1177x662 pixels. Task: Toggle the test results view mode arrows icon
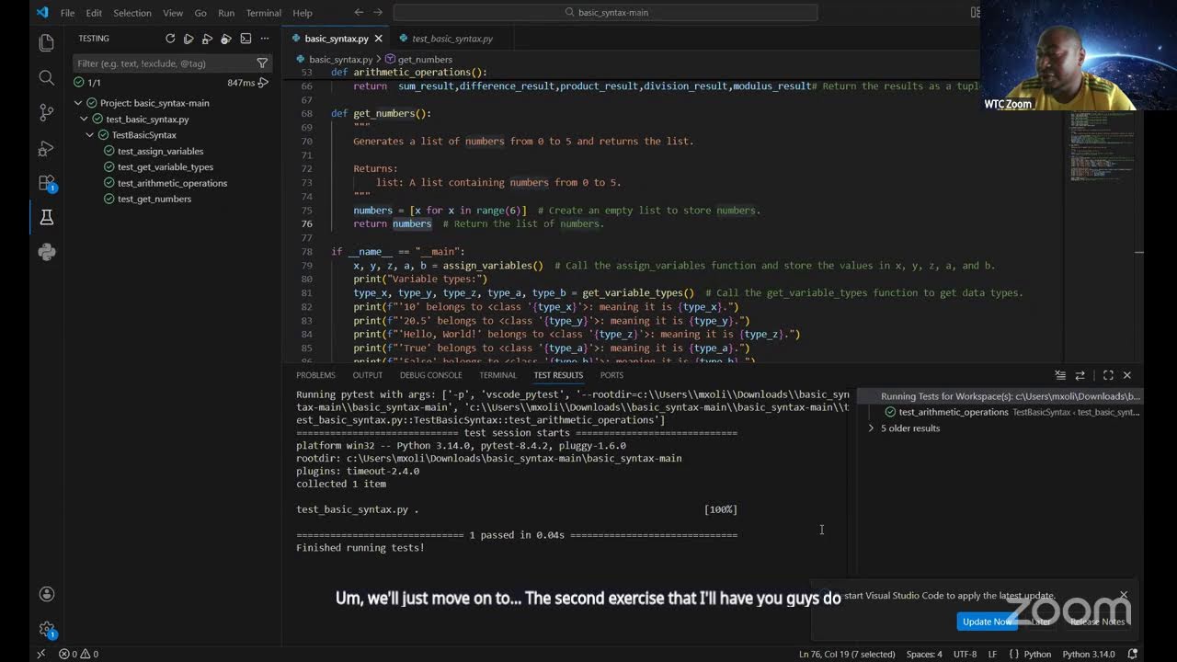pos(1080,375)
